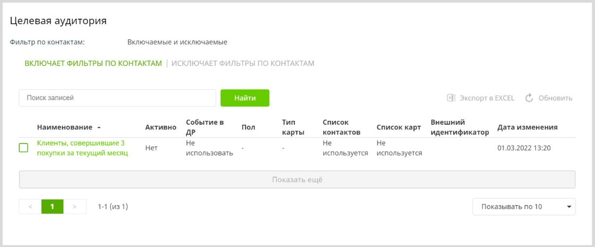Click into the Поиск записей field
The width and height of the screenshot is (595, 247).
(x=117, y=98)
